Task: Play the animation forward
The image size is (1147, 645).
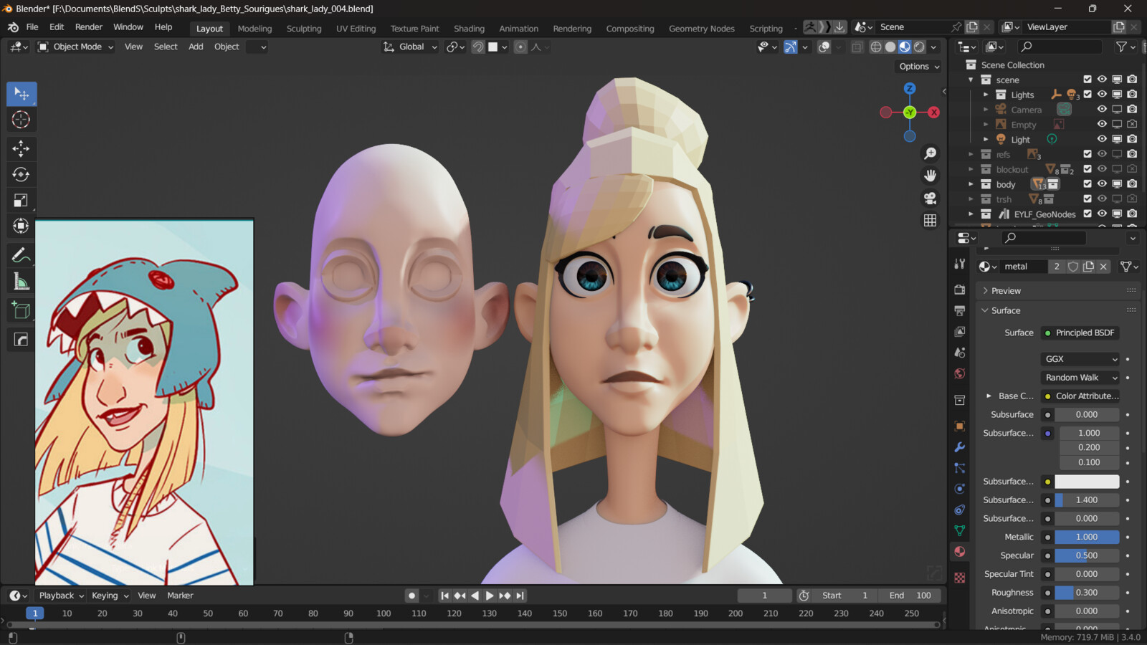Action: coord(490,596)
